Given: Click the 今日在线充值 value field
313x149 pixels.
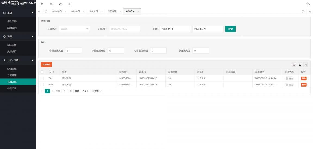Looking at the screenshot, I should 73,51.
